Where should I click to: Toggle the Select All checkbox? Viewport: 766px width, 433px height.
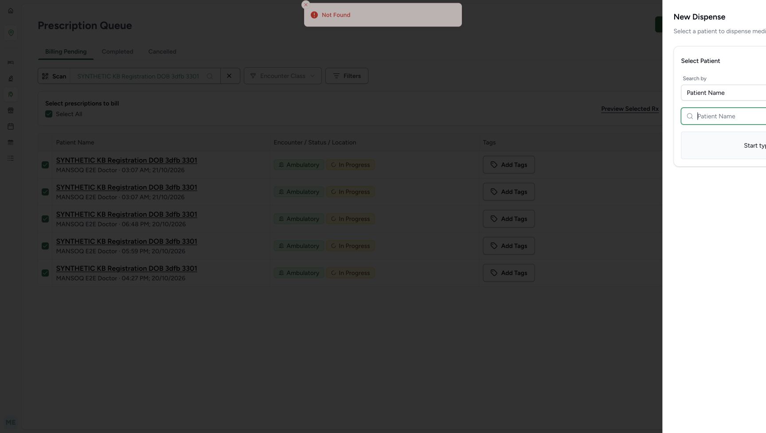[49, 114]
